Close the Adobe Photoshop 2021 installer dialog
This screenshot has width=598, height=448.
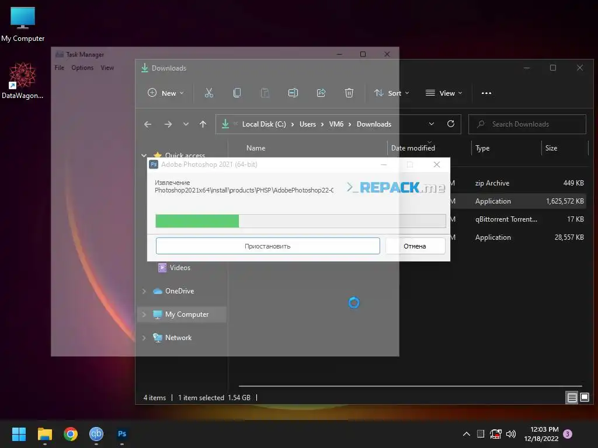[437, 164]
